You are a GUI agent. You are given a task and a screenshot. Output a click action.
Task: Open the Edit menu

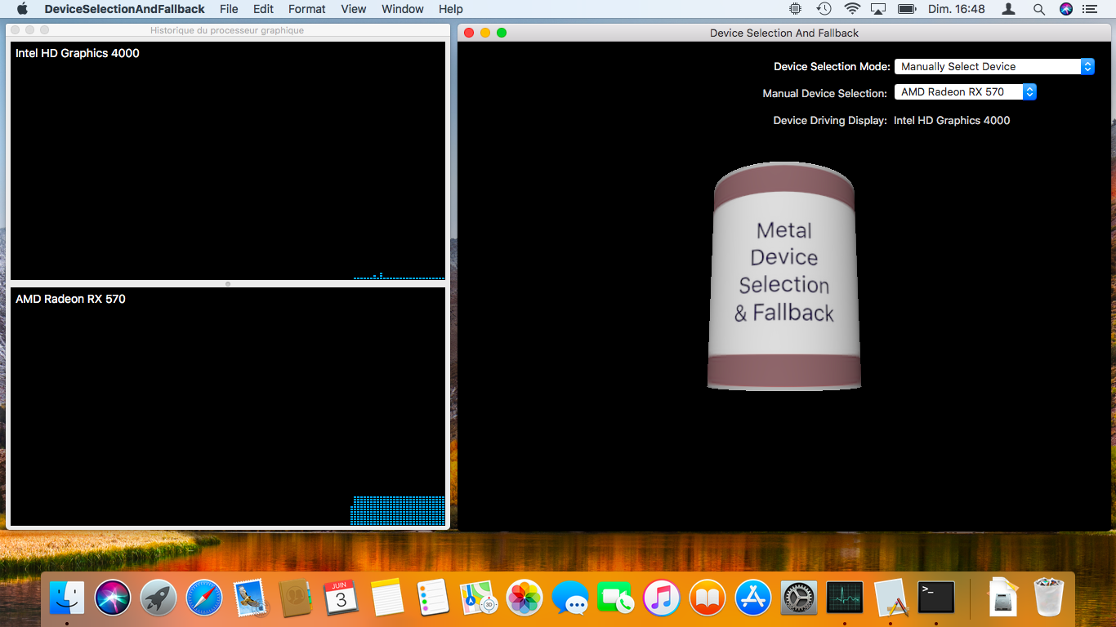[263, 9]
